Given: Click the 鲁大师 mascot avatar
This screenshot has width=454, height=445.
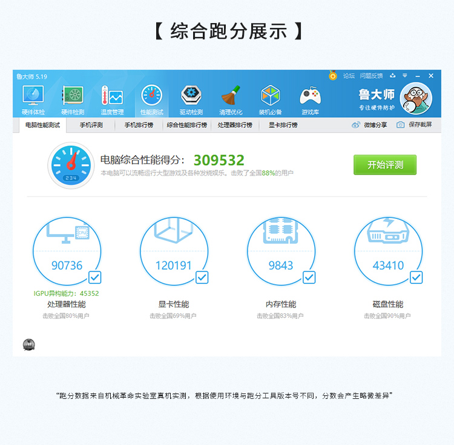Looking at the screenshot, I should point(416,98).
